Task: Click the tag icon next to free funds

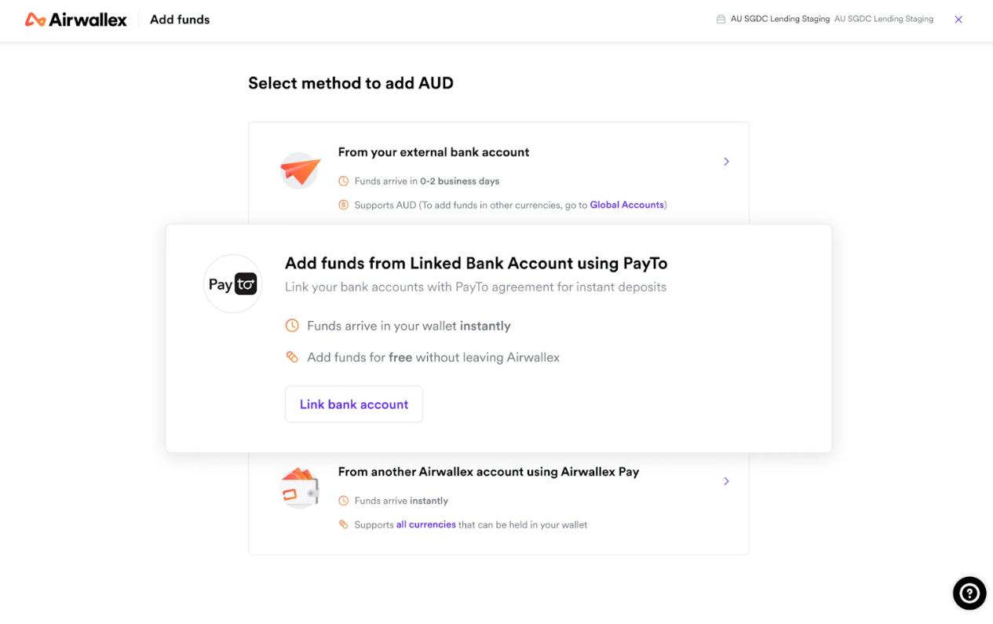Action: coord(292,357)
